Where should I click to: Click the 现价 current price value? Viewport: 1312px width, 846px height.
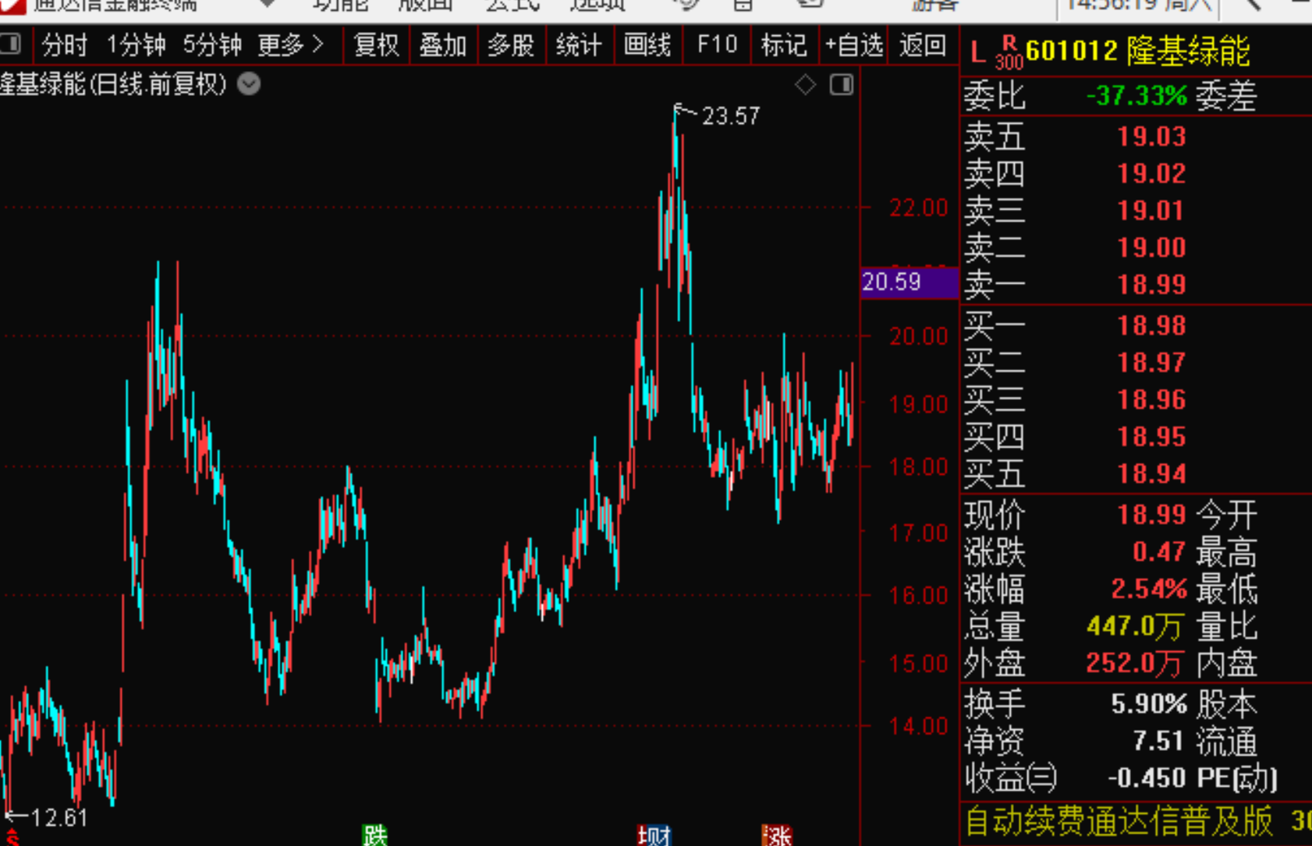pyautogui.click(x=1151, y=515)
